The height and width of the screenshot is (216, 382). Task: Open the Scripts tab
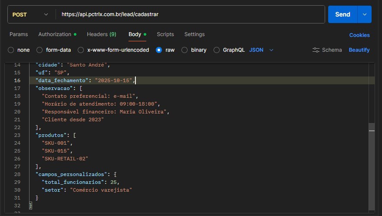point(165,34)
